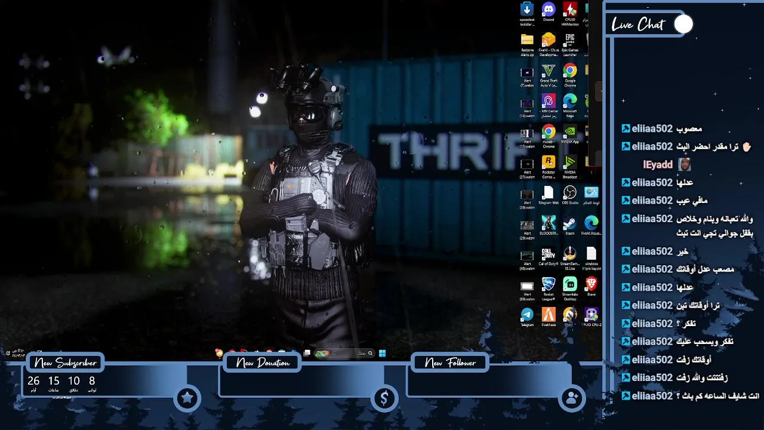
Task: Click the avatar beside lEyadd in chat
Action: tap(685, 164)
